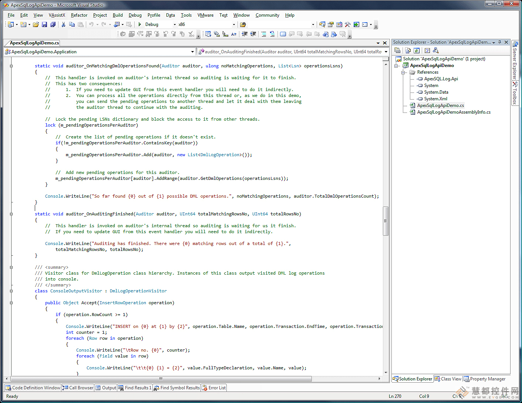Click the Copy toolbar icon
This screenshot has width=522, height=403.
click(72, 24)
